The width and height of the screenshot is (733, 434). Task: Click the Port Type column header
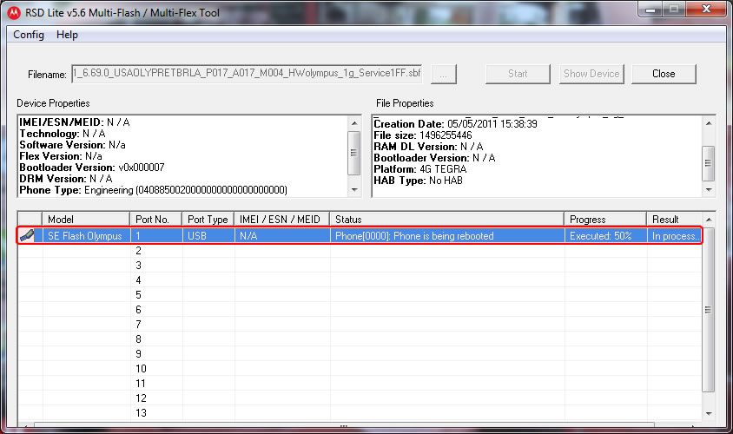coord(208,219)
